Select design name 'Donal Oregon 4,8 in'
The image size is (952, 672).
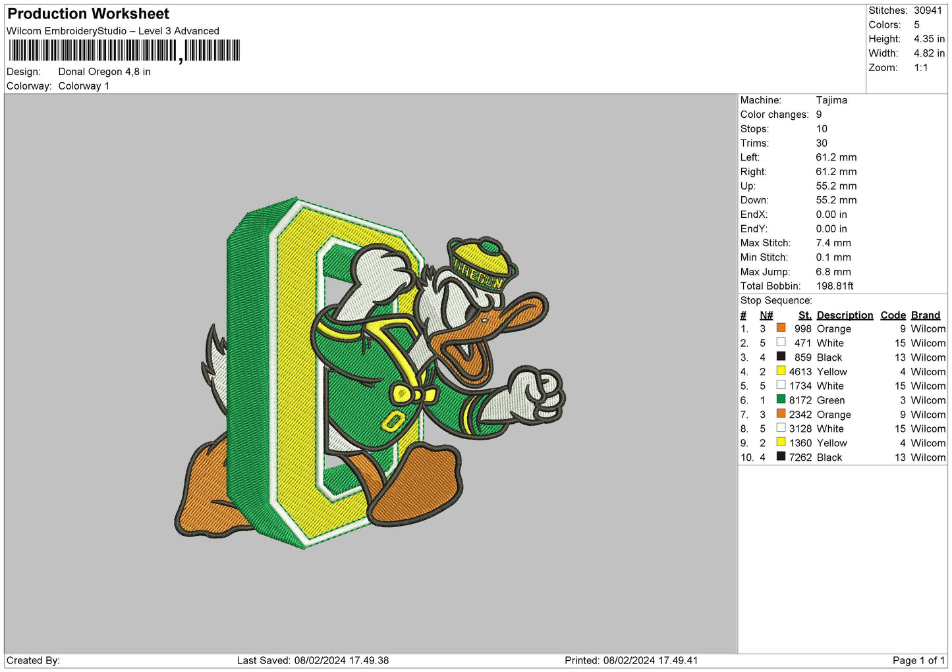coord(104,72)
